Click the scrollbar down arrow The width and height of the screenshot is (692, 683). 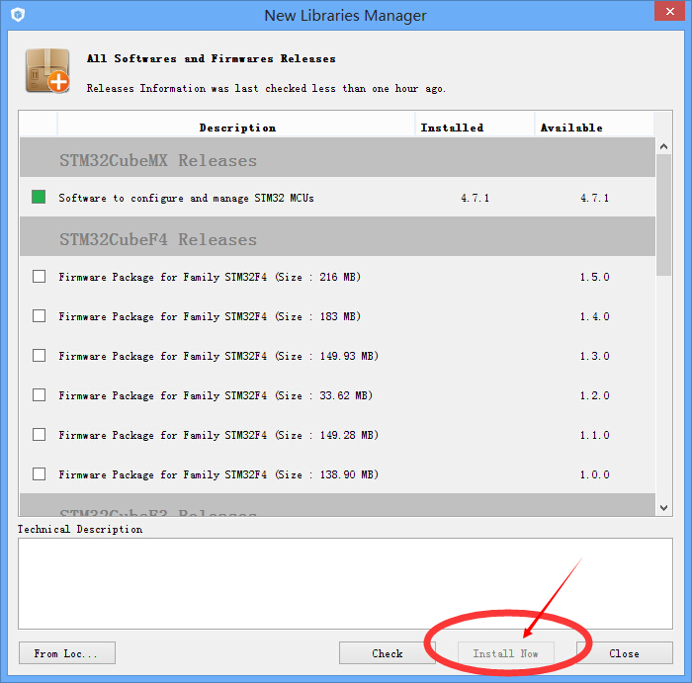coord(663,508)
